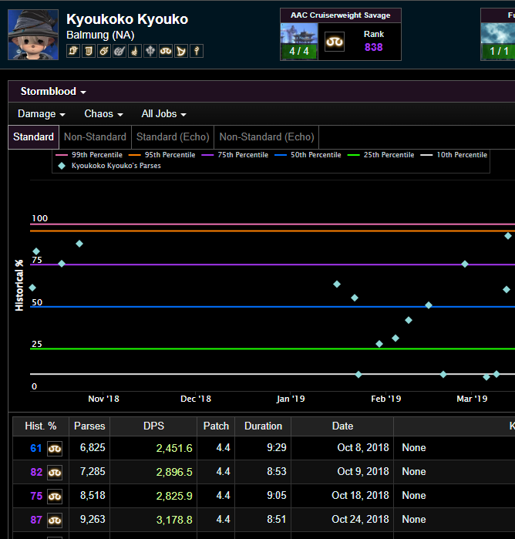The image size is (515, 539).
Task: Open the Stormblood expansion dropdown
Action: point(53,92)
